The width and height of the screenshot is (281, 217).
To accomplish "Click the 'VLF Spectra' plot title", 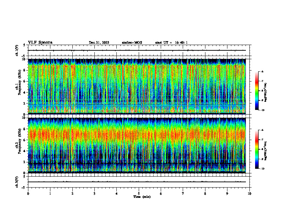I will (40, 43).
